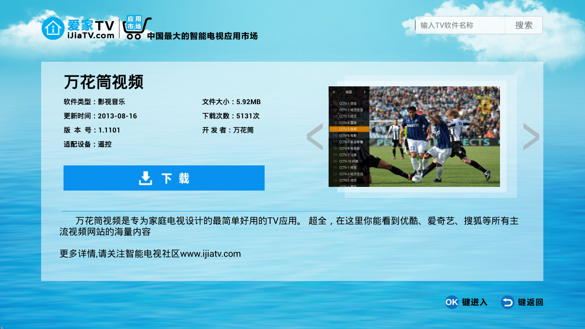Click the blue 下载 download button
Viewport: 585px width, 329px height.
pyautogui.click(x=164, y=178)
